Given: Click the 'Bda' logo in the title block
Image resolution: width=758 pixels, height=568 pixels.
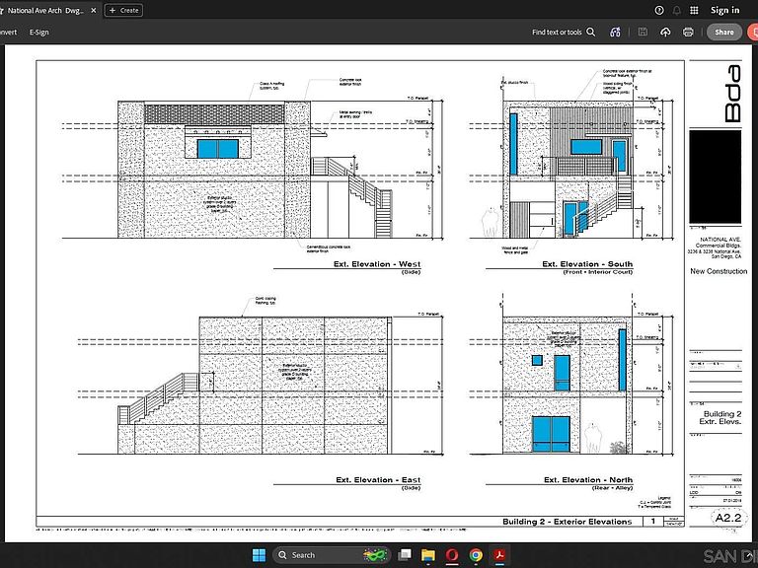Looking at the screenshot, I should (733, 94).
